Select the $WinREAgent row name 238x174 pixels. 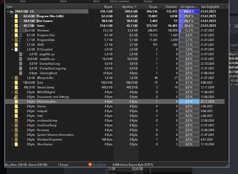46,92
